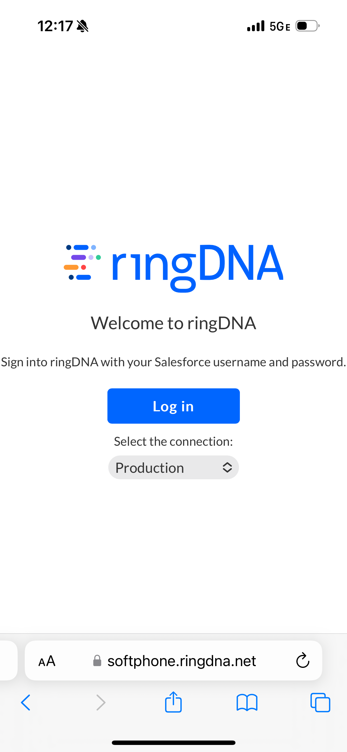This screenshot has width=347, height=752.
Task: Tap the Select the connection label
Action: pyautogui.click(x=173, y=441)
